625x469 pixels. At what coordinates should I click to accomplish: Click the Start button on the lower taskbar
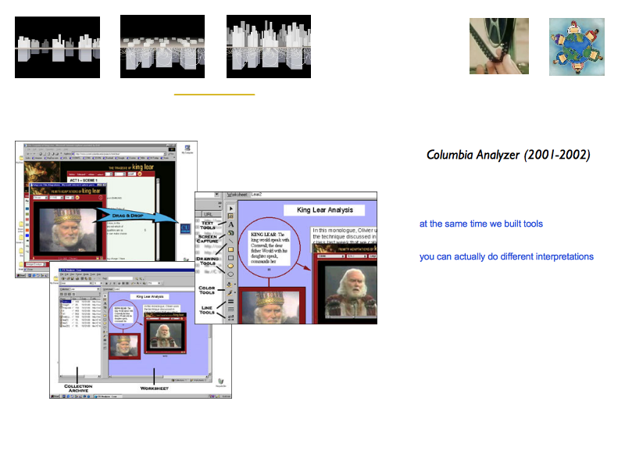pos(55,396)
